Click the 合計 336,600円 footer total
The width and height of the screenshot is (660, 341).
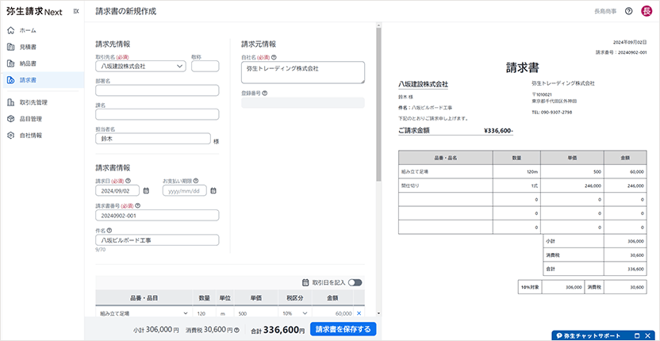pyautogui.click(x=278, y=330)
